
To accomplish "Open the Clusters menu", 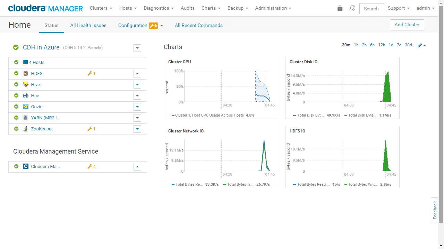I will click(101, 8).
